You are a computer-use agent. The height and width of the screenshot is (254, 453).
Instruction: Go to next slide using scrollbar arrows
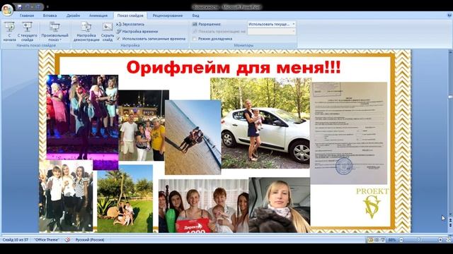click(450, 224)
